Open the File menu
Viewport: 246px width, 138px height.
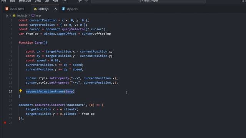point(3,1)
